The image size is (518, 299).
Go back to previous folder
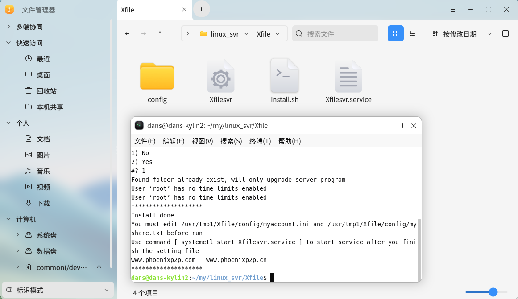click(x=127, y=33)
